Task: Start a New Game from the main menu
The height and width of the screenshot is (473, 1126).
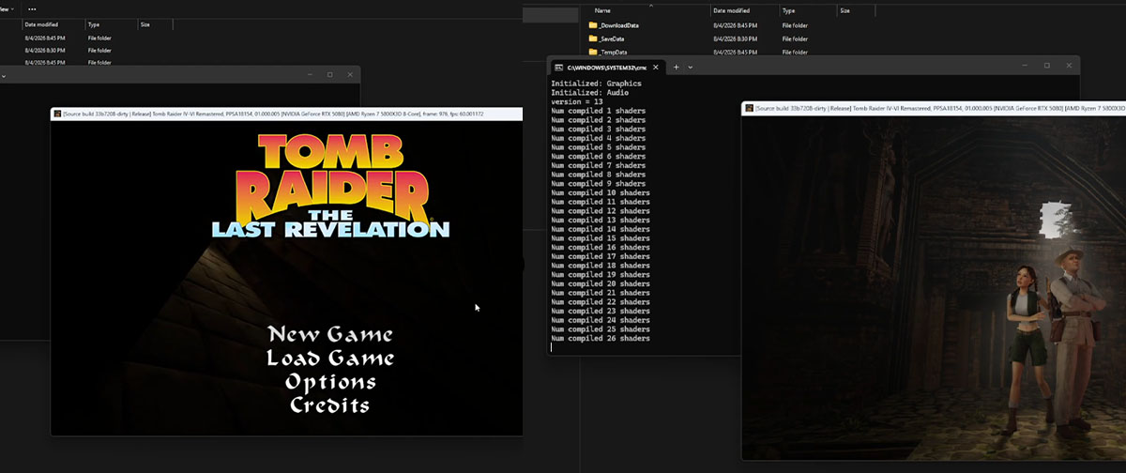Action: 330,334
